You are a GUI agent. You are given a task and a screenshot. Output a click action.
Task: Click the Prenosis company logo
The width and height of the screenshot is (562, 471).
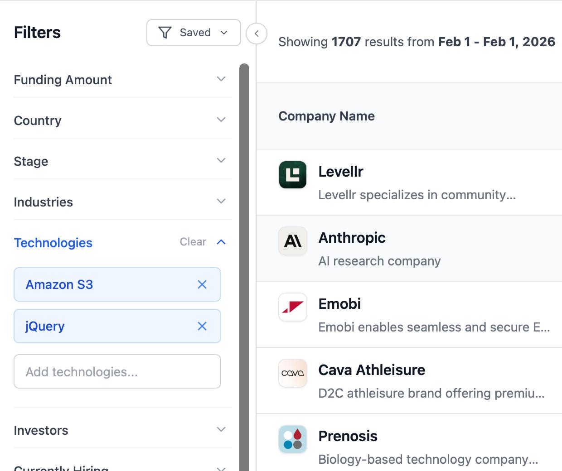292,439
